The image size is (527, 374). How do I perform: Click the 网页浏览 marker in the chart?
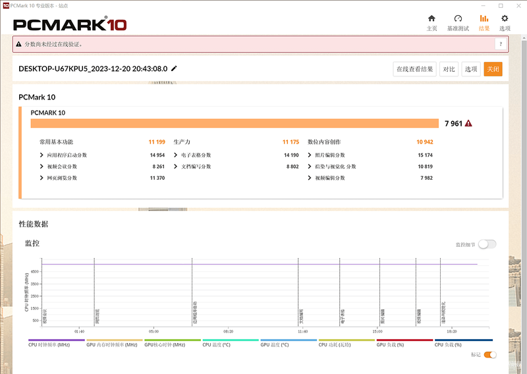pyautogui.click(x=97, y=317)
